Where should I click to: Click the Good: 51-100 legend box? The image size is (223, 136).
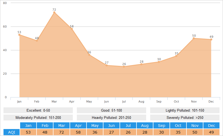pos(112,110)
